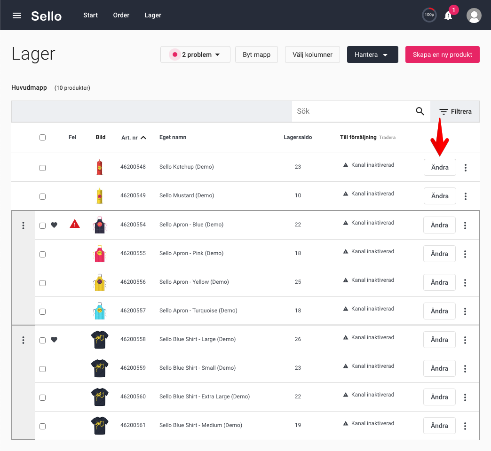Image resolution: width=491 pixels, height=451 pixels.
Task: Open the Blue Shirt - Medium thumbnail
Action: pyautogui.click(x=100, y=425)
